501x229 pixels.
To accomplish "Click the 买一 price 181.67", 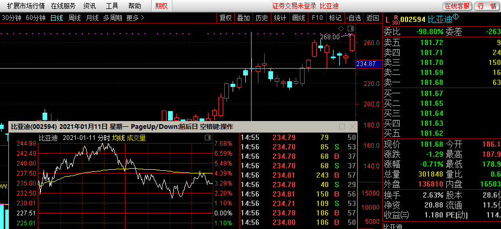I will [x=432, y=93].
